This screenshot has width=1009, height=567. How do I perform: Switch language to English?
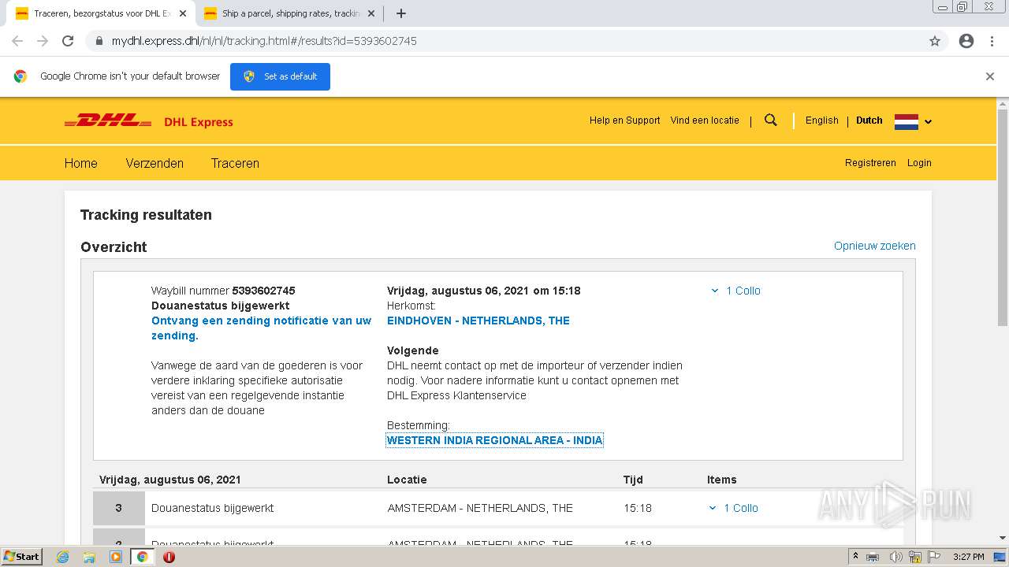821,120
